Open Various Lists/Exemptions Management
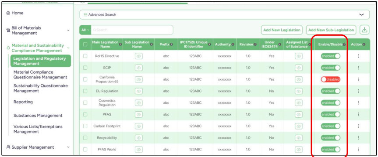The image size is (378, 157). pyautogui.click(x=38, y=129)
